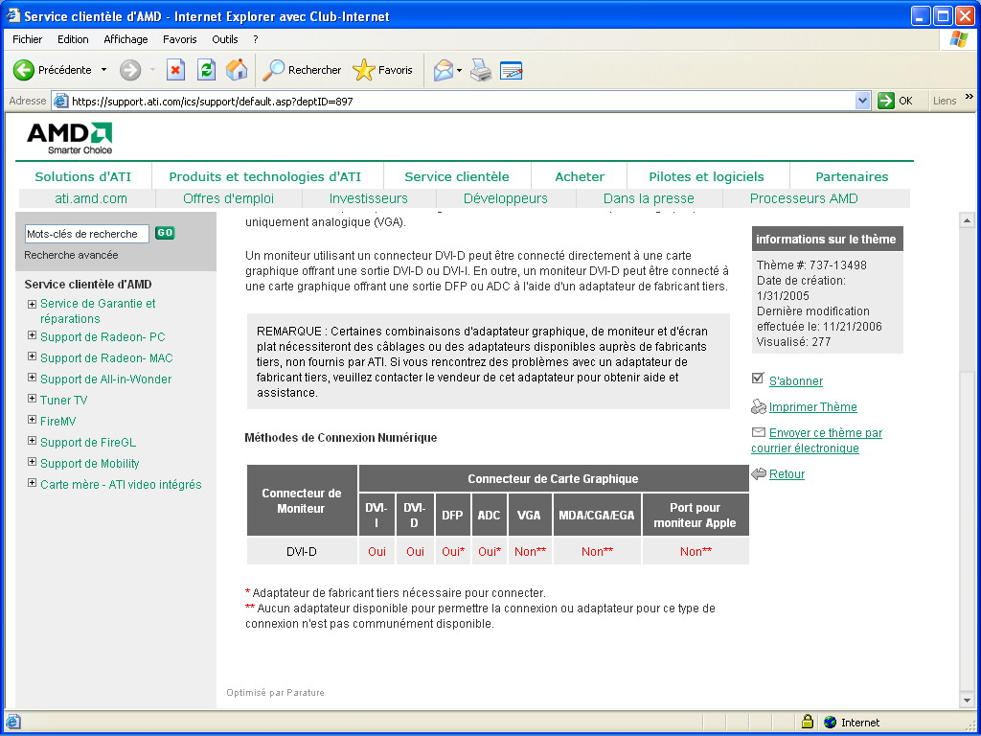
Task: Open the Edition menu
Action: click(73, 39)
